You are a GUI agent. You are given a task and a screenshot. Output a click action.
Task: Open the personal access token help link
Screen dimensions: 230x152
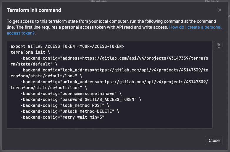195,27
